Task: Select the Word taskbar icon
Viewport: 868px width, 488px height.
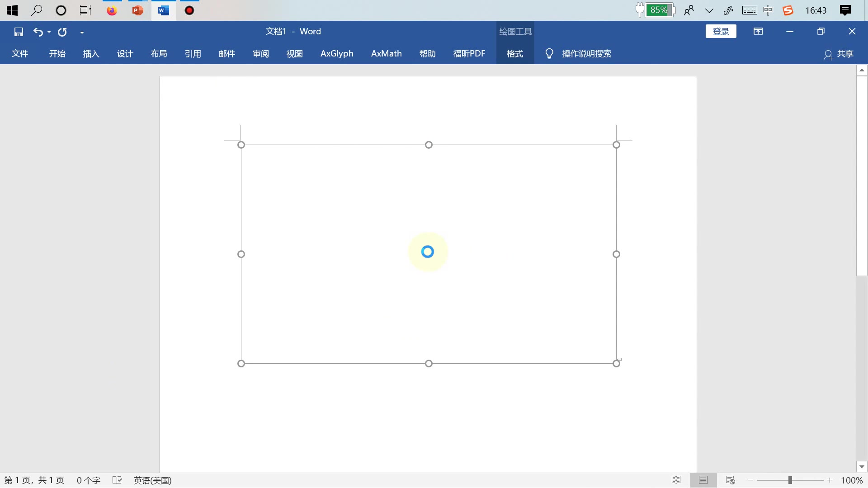Action: [164, 10]
